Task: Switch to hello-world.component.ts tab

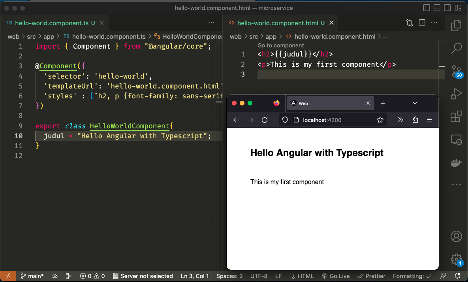Action: tap(51, 23)
